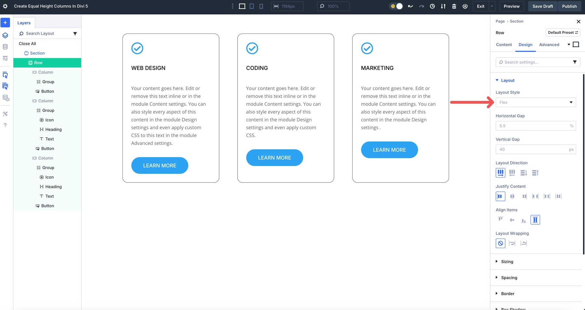Click the LEARN MORE button under Coding

(x=275, y=158)
